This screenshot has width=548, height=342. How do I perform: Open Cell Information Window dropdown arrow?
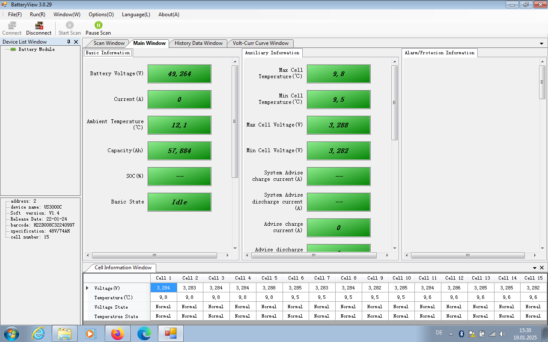tap(534, 268)
